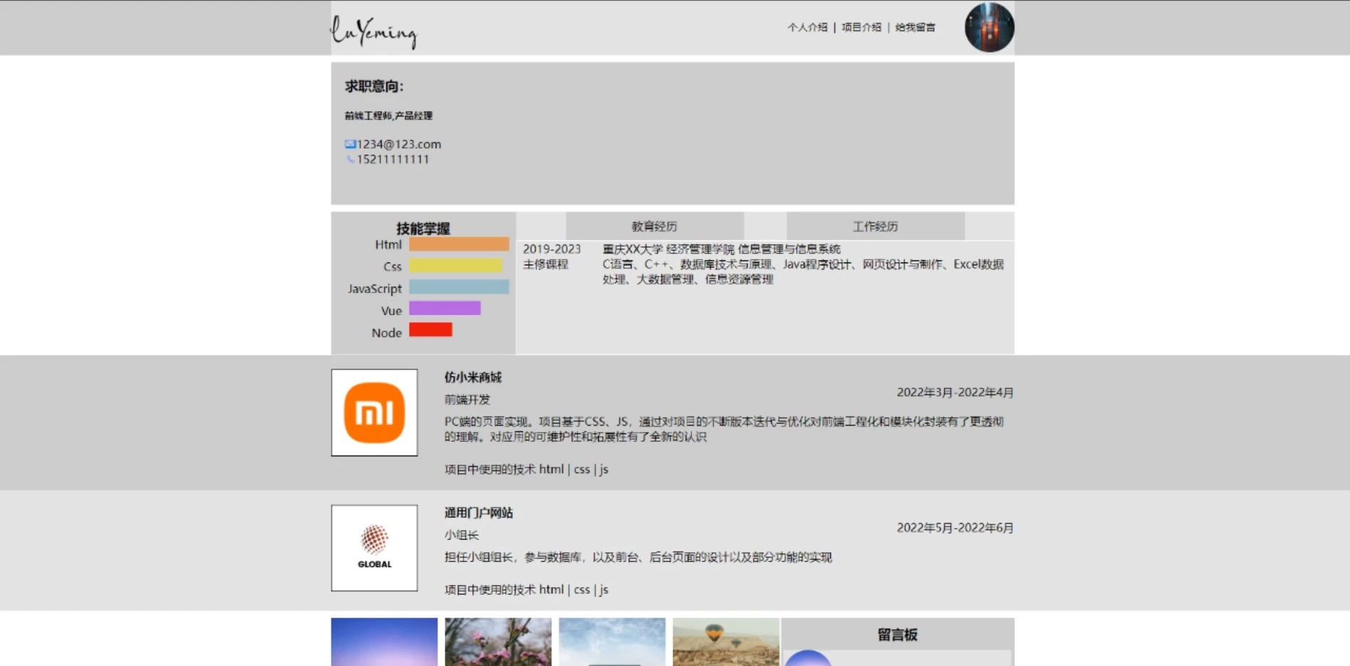This screenshot has height=666, width=1350.
Task: Click the GLOBAL project logo
Action: pyautogui.click(x=374, y=548)
